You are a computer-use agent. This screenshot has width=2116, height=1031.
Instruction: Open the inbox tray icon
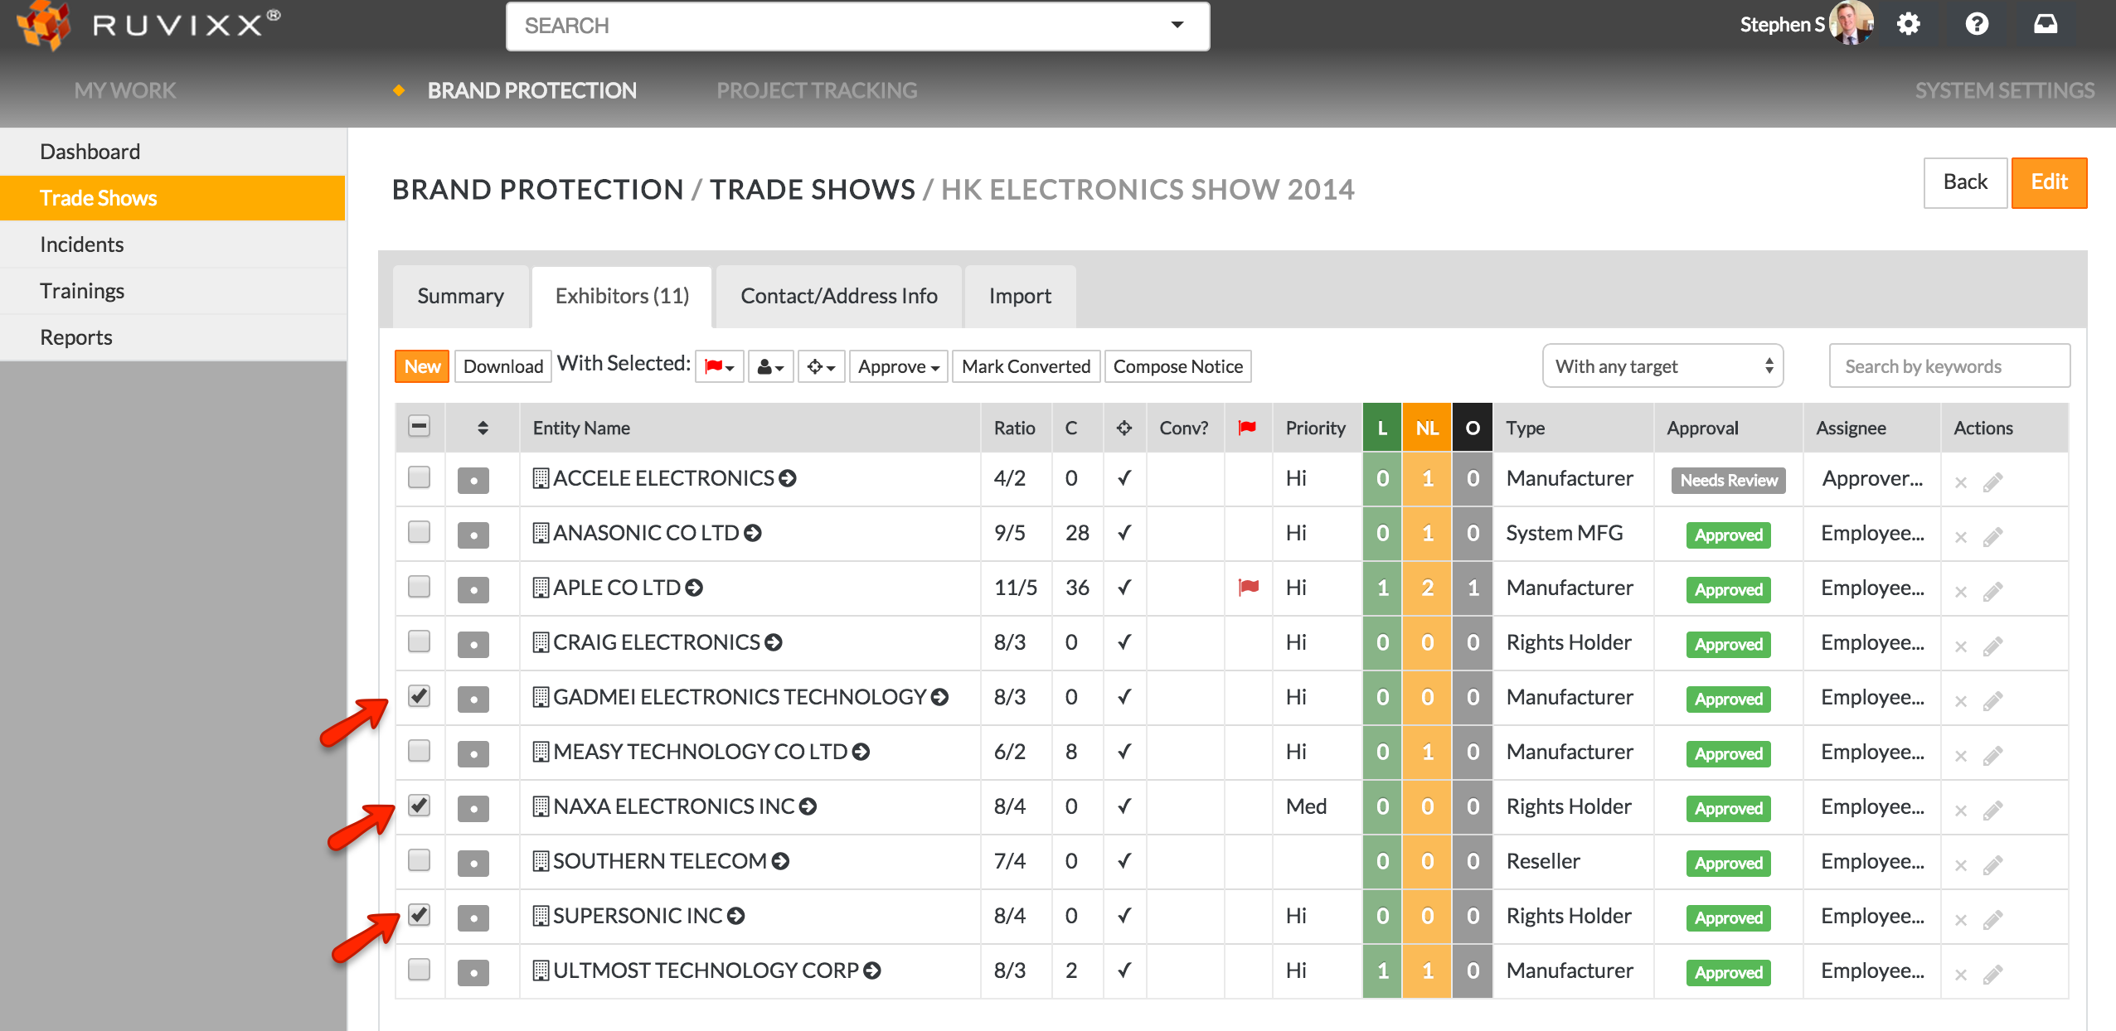coord(2045,25)
